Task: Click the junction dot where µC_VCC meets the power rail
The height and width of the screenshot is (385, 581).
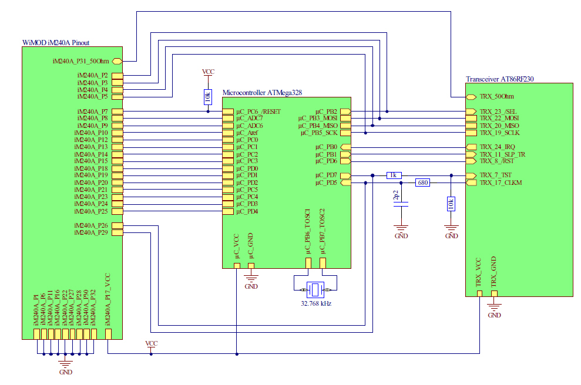Action: [x=237, y=354]
